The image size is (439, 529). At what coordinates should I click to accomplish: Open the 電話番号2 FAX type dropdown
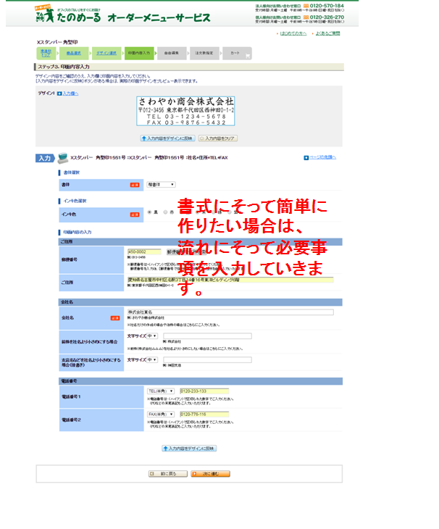[161, 415]
